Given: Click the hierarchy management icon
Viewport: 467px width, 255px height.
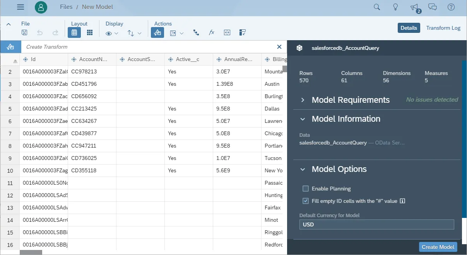Looking at the screenshot, I should click(x=196, y=32).
